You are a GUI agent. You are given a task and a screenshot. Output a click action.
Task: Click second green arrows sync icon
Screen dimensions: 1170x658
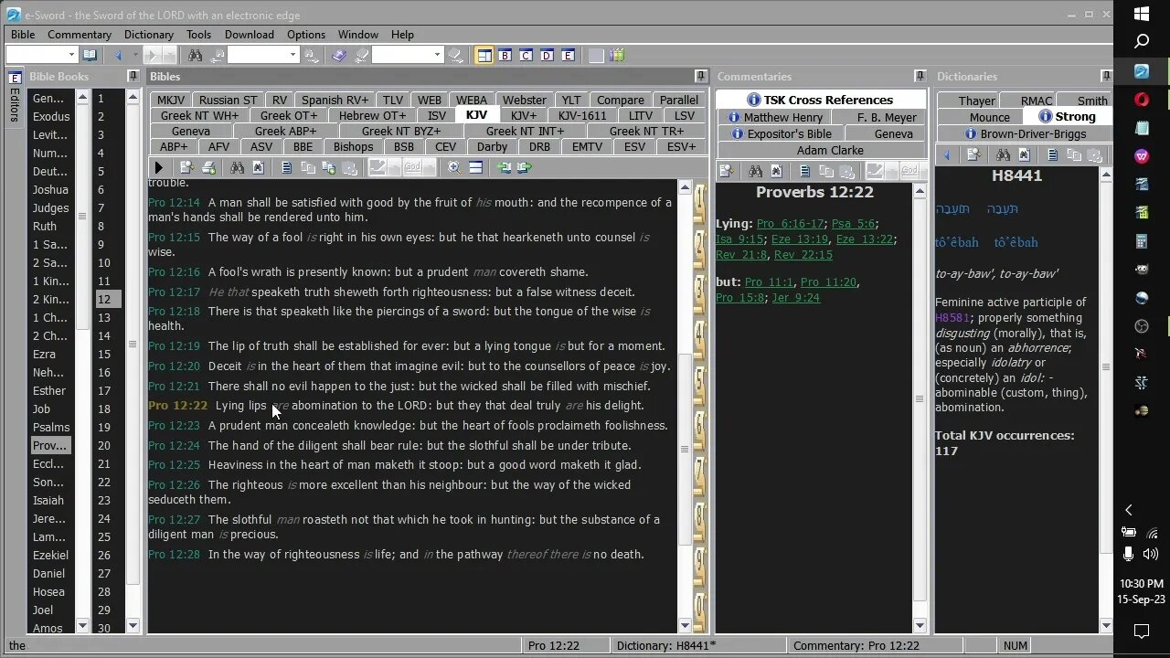pyautogui.click(x=524, y=167)
